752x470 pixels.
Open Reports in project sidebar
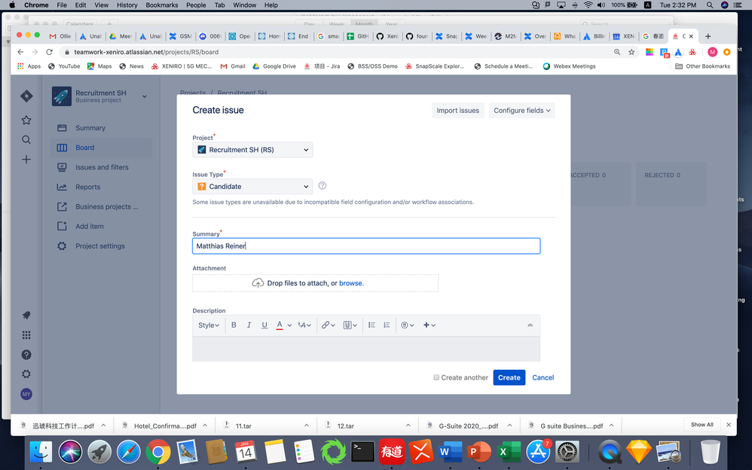click(101, 187)
